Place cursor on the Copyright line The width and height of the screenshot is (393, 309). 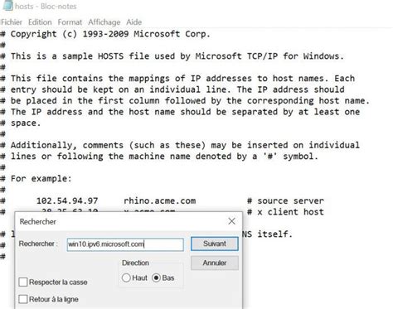pyautogui.click(x=105, y=34)
